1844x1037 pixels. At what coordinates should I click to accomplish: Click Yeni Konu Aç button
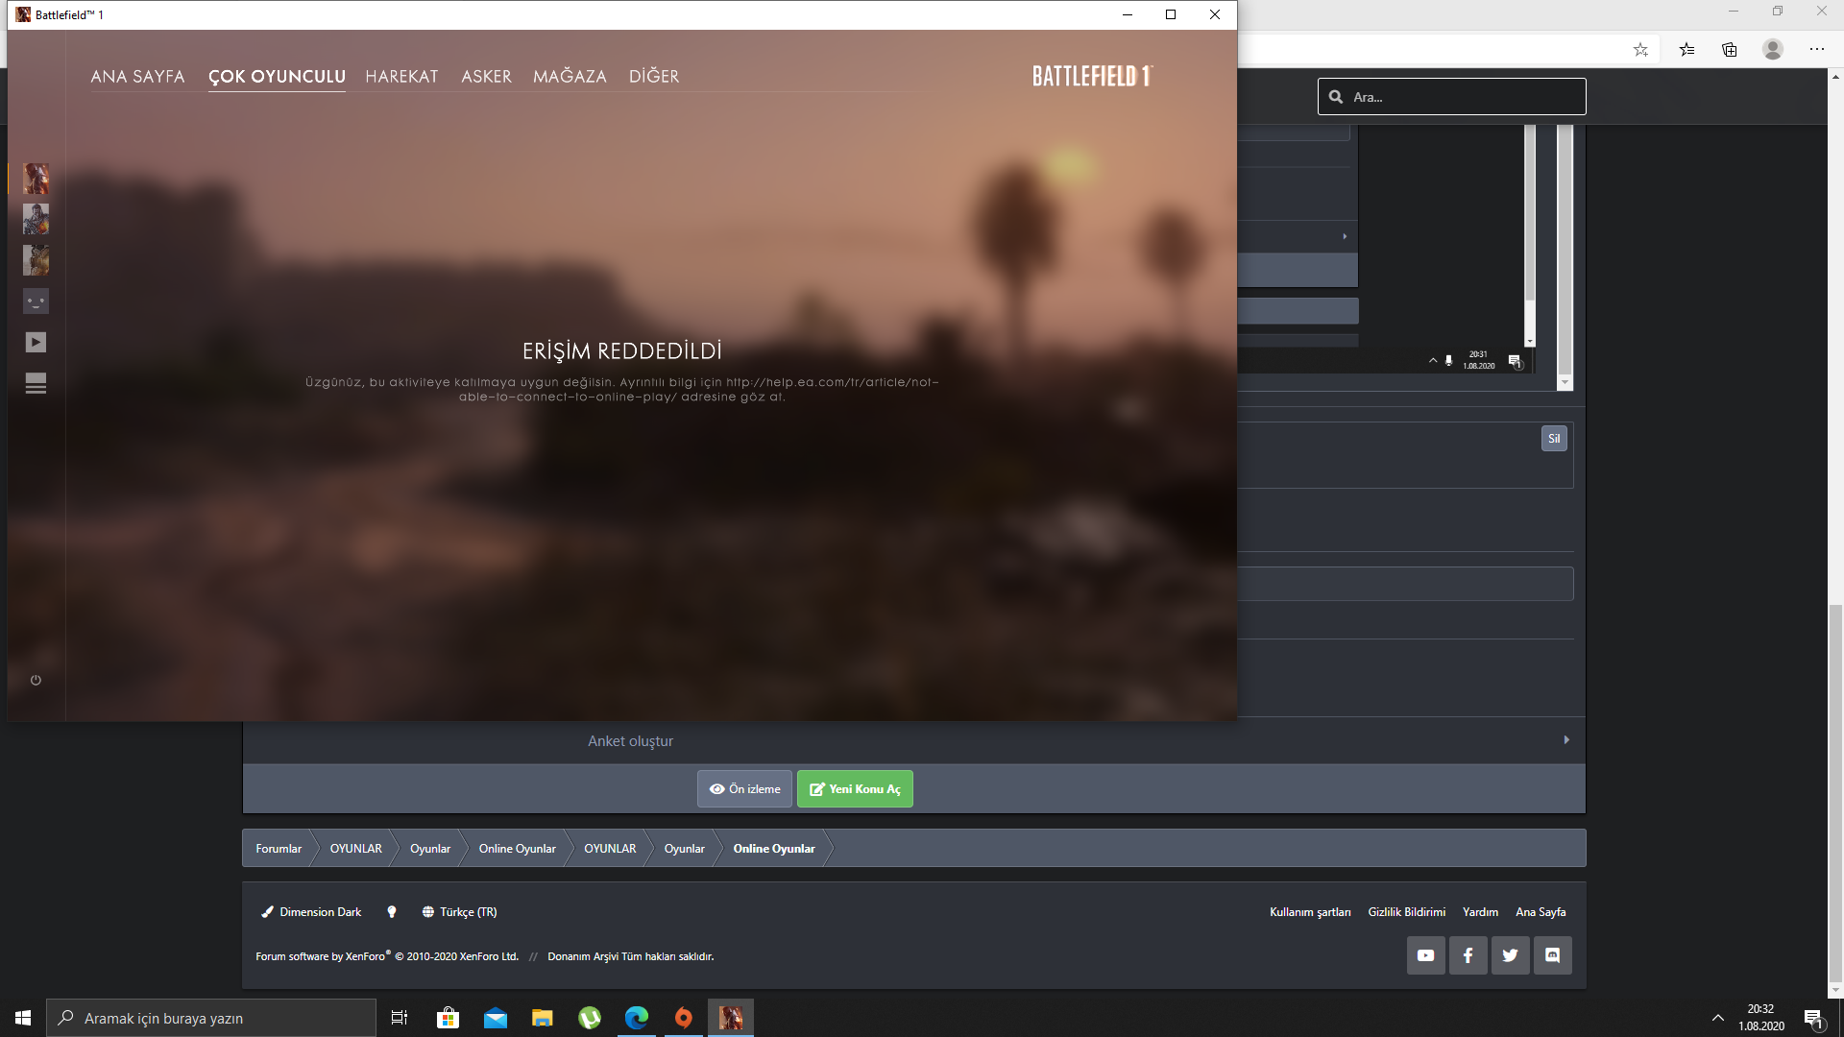[x=855, y=789]
